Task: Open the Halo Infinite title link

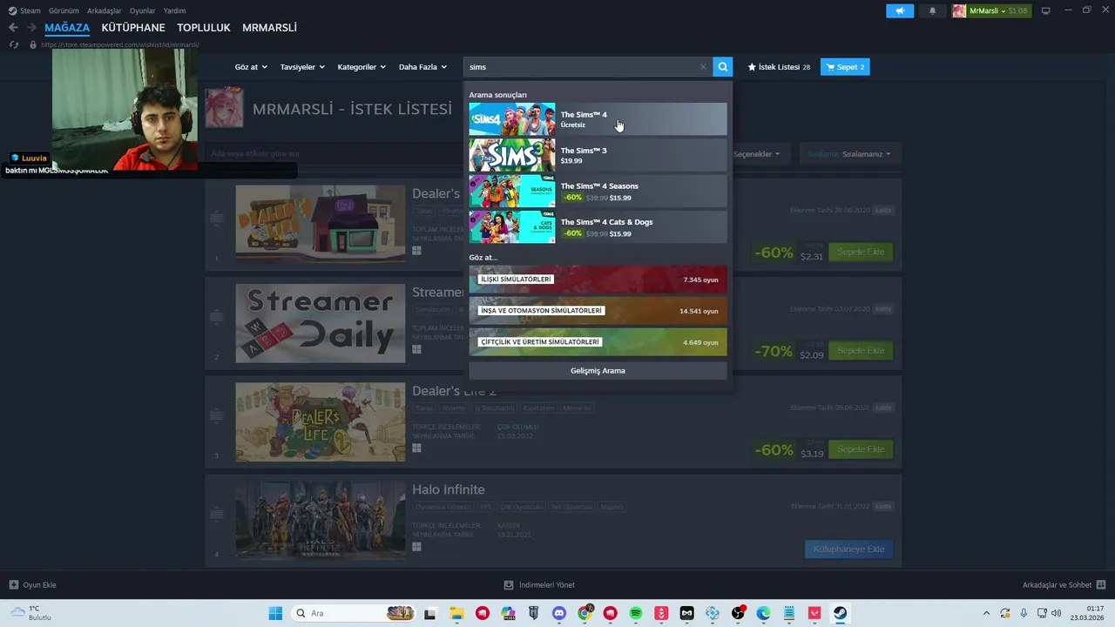Action: 448,490
